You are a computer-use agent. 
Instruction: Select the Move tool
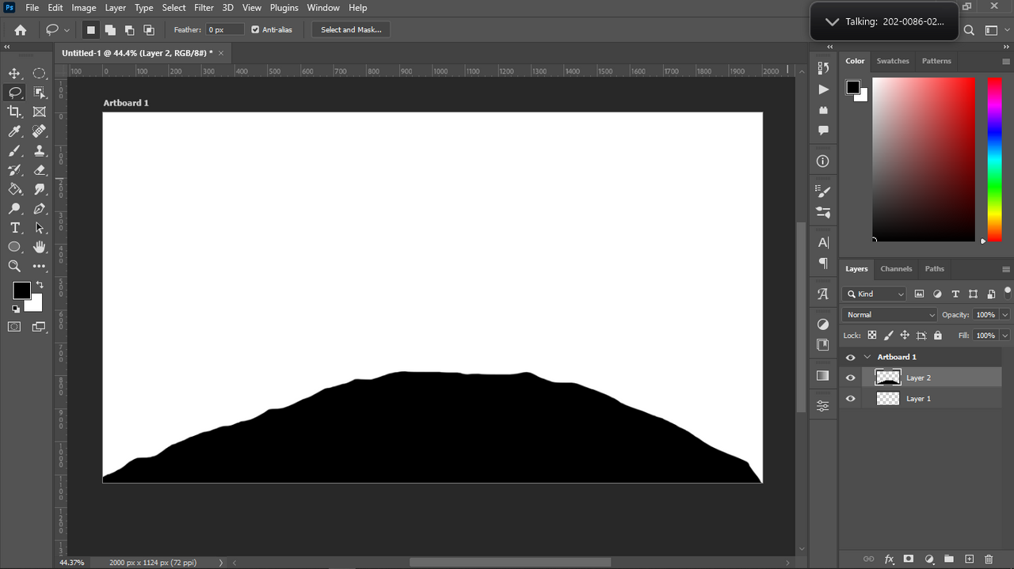(x=14, y=74)
